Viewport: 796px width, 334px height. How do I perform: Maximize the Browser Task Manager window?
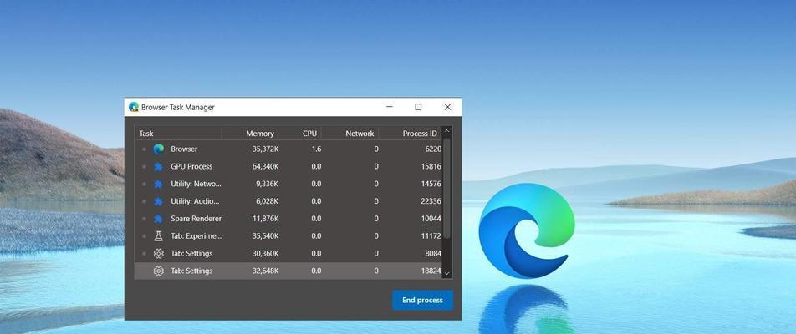[x=418, y=107]
